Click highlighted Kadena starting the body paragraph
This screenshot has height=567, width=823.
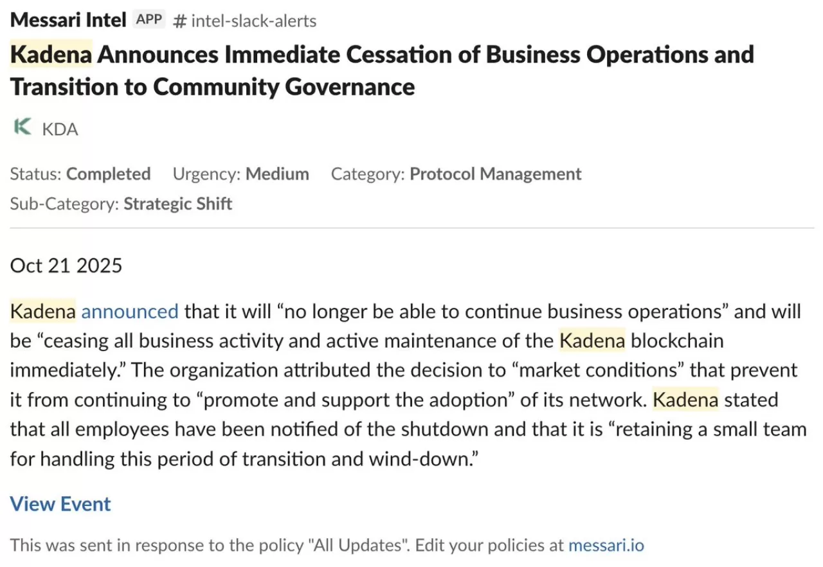42,311
